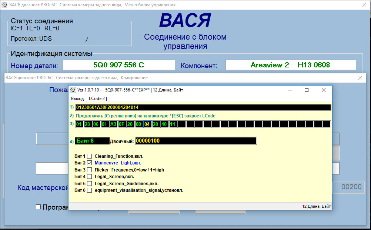This screenshot has width=371, height=230.
Task: Maximize the LCode window
Action: click(x=307, y=90)
